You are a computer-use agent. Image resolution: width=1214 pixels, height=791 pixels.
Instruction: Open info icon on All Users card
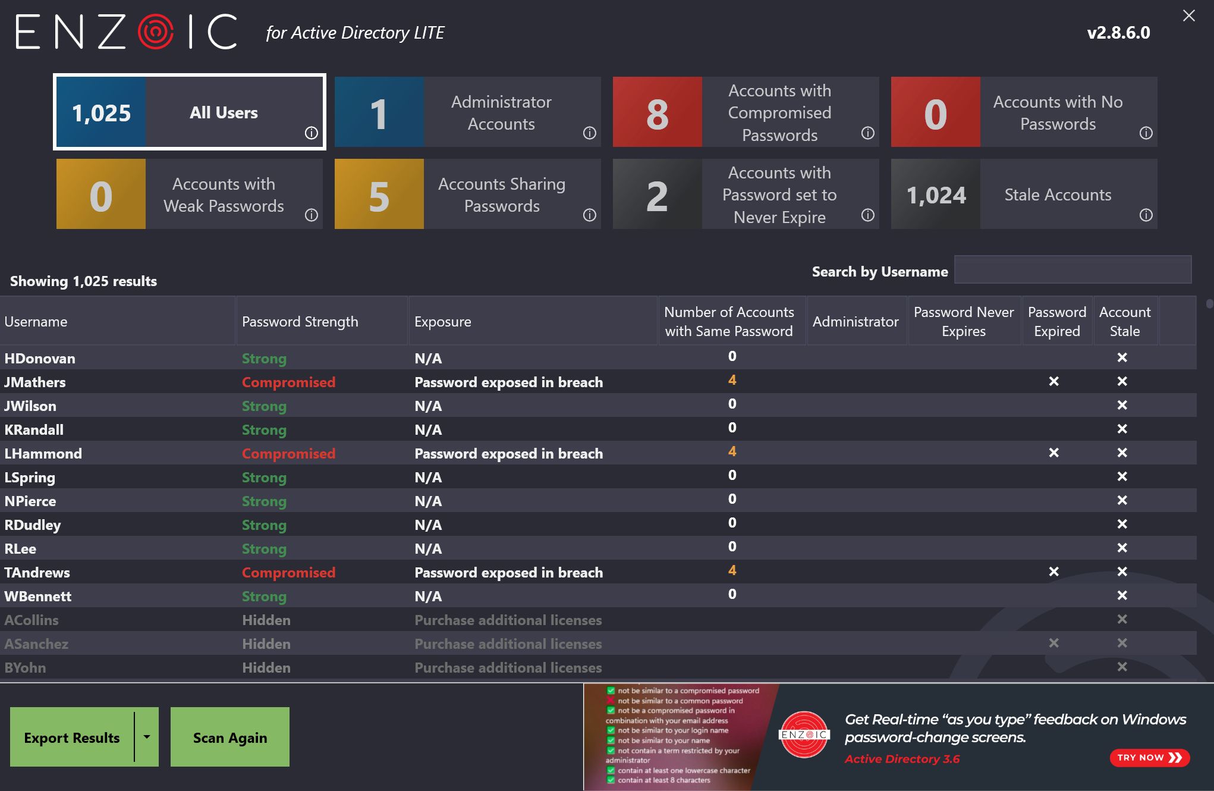pyautogui.click(x=312, y=133)
